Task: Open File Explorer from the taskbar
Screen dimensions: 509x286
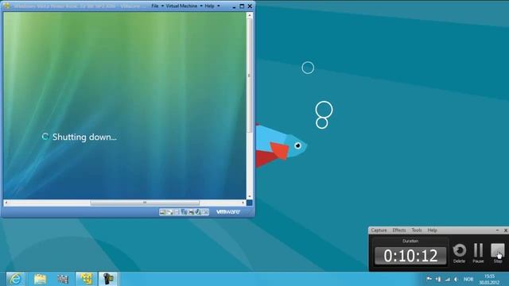Action: (x=40, y=279)
